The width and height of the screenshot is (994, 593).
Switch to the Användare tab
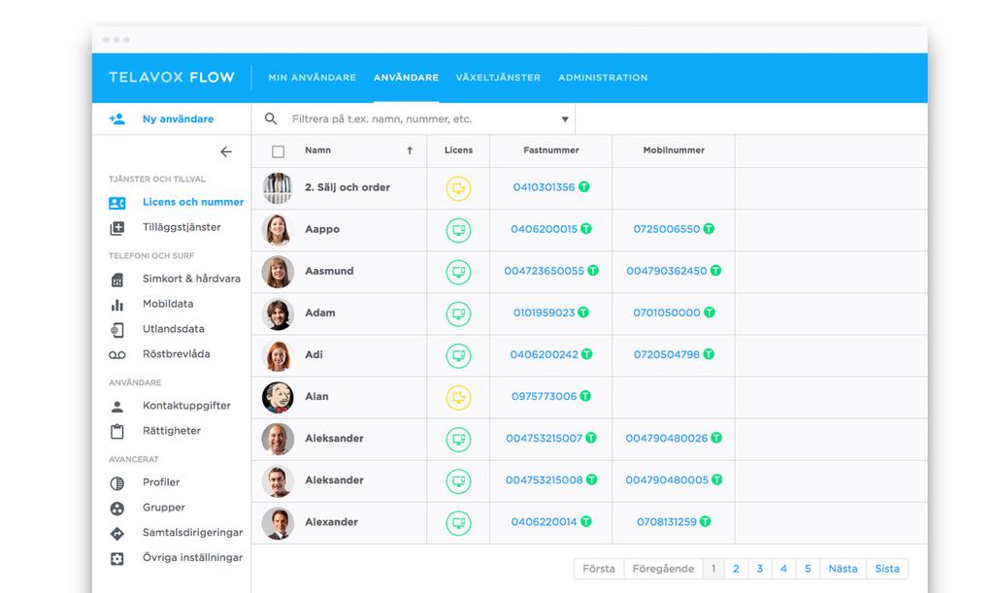406,78
